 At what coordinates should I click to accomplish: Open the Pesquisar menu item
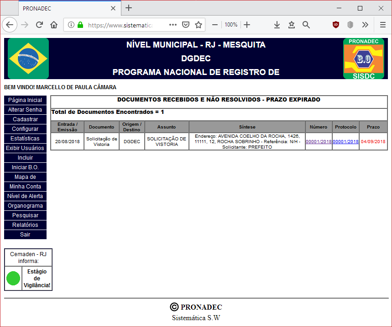(x=25, y=215)
